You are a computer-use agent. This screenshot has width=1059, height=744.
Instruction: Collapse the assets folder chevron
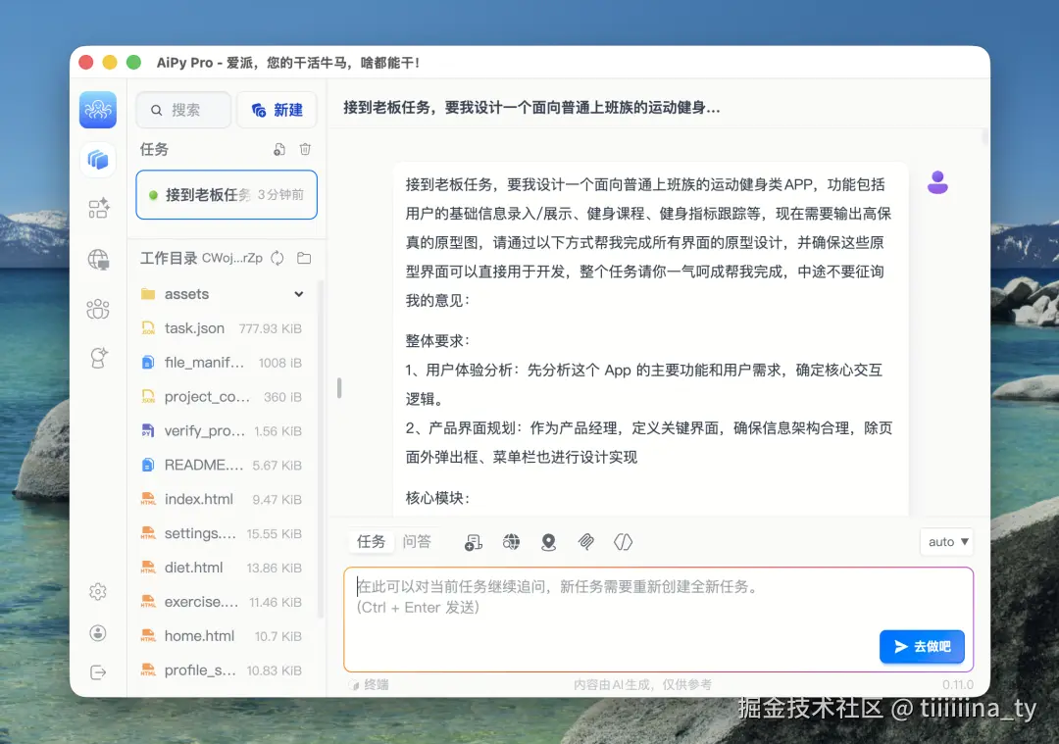[297, 294]
